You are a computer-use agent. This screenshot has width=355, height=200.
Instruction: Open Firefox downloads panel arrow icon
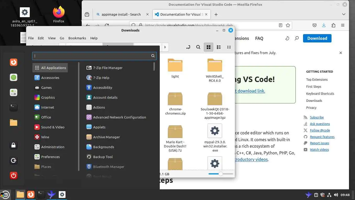[324, 25]
